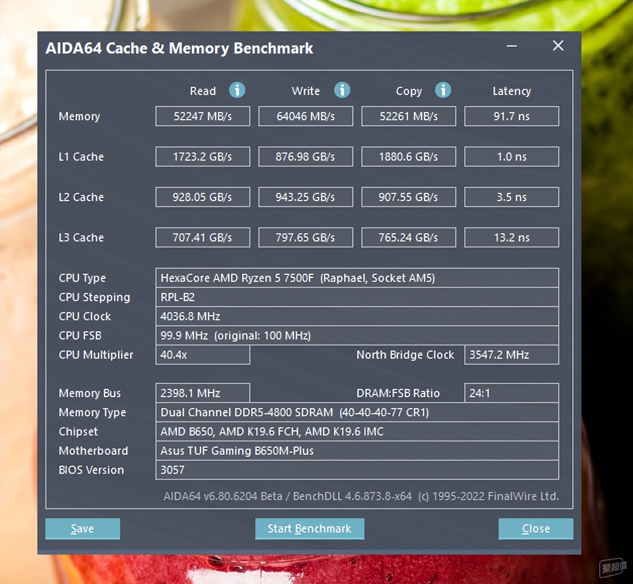This screenshot has width=633, height=584.
Task: Click the AIDA64 Cache & Memory Benchmark title
Action: pos(179,48)
